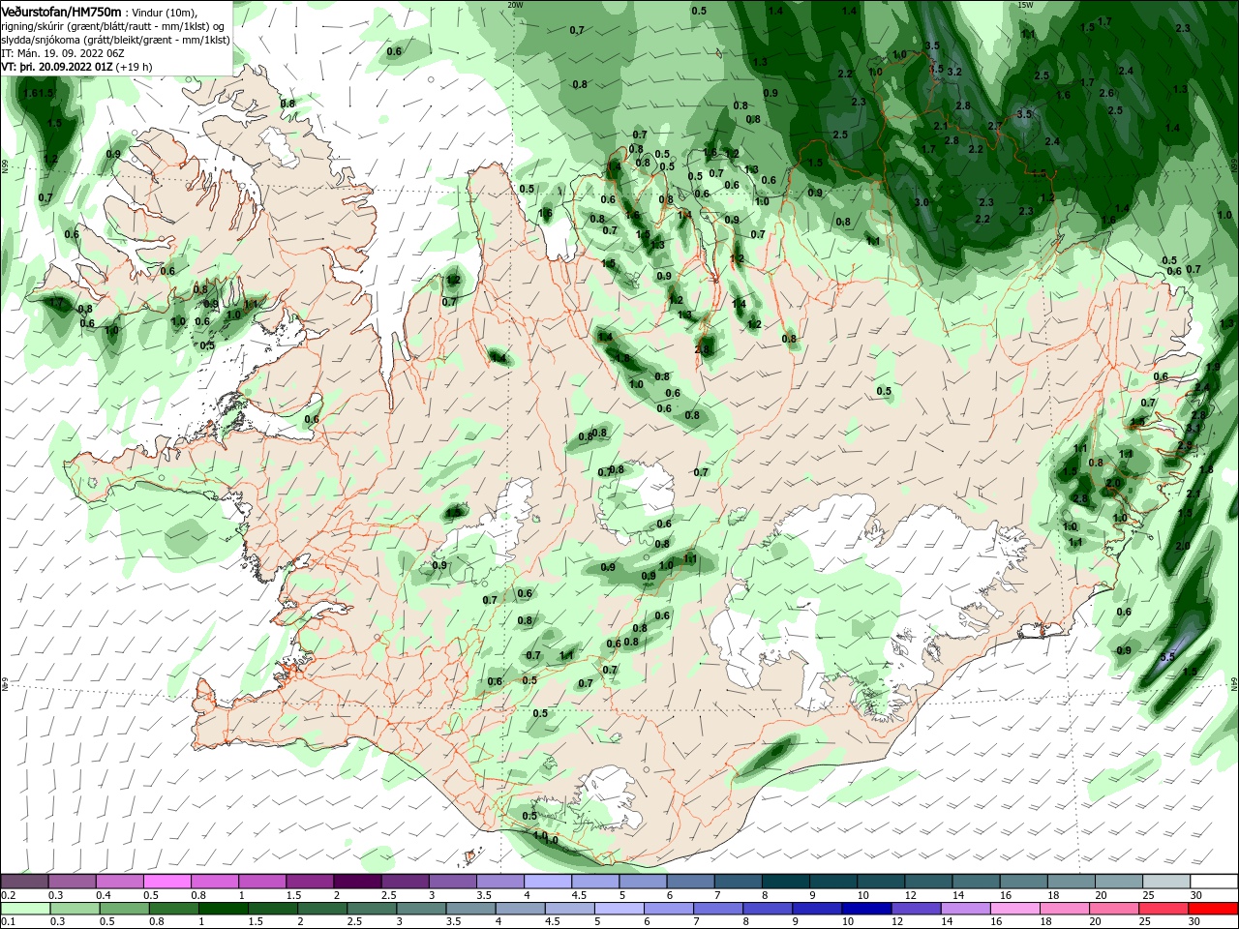Click the "2.6" precipitation value in northeast
Viewport: 1239px width, 929px height.
click(x=1106, y=93)
